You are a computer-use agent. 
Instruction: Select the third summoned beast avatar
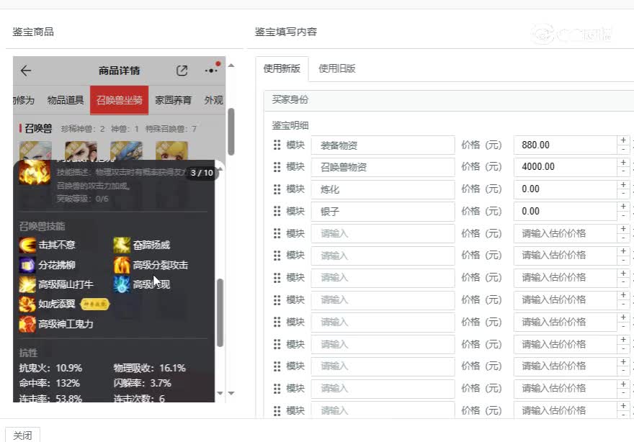[x=126, y=150]
